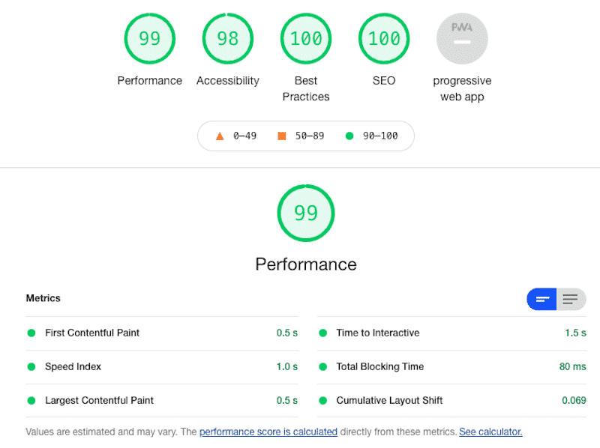Viewport: 600px width, 448px height.
Task: Follow the See calculator link
Action: [x=490, y=432]
